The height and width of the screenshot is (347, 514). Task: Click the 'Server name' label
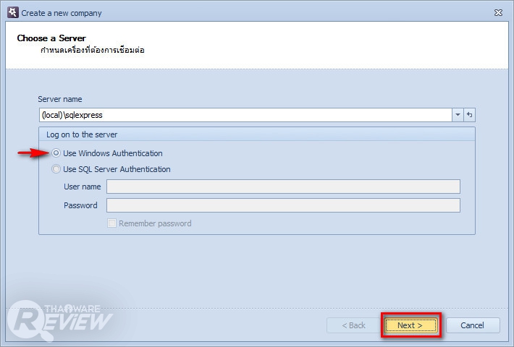click(60, 99)
